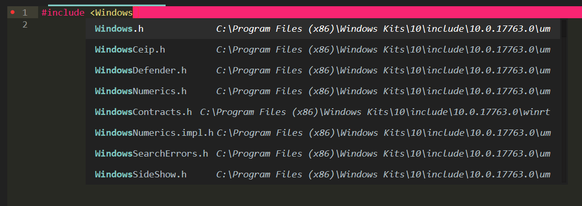This screenshot has height=206, width=582.
Task: Click the autocomplete popup scrollbar
Action: pos(563,28)
